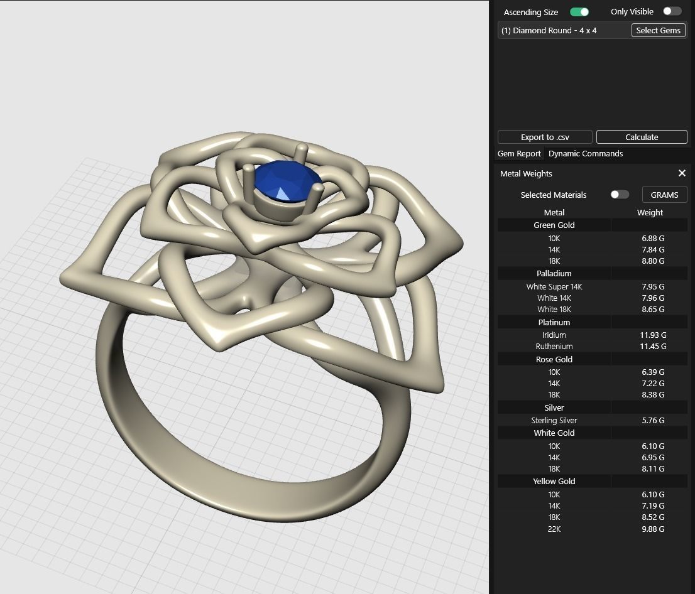
Task: Switch to the Gem Report tab
Action: click(519, 153)
